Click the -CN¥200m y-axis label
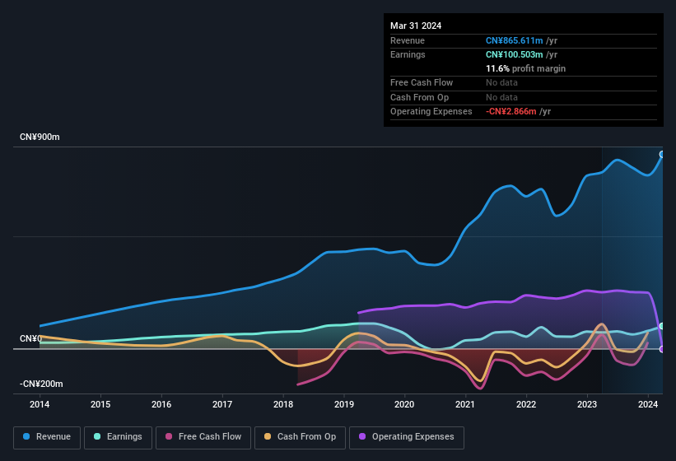The height and width of the screenshot is (461, 676). coord(41,384)
